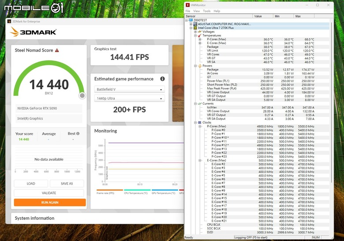Open the HWMonitor Help menu
344x241 pixels.
point(217,11)
